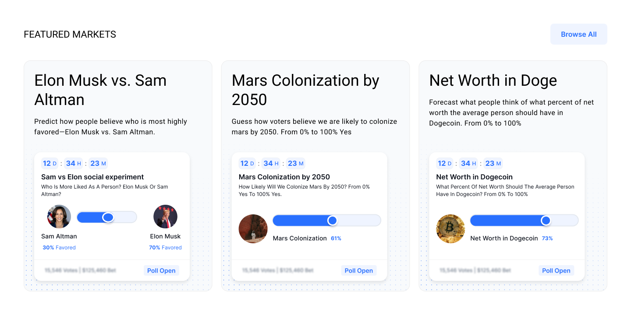
Task: Click the 12 D countdown badge on Mars card
Action: (x=247, y=164)
